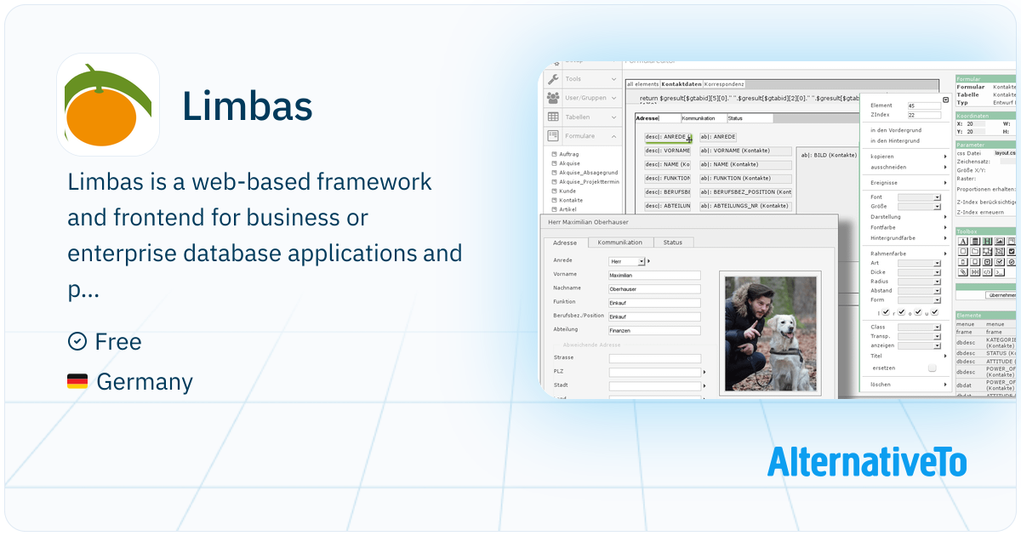Screen dimensions: 1021x536
Task: Open the ausschneiden submenu
Action: (x=906, y=167)
